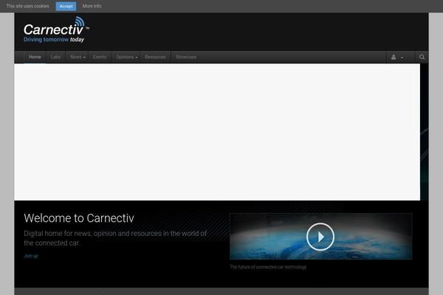Open the Resources page
The image size is (443, 295).
click(155, 57)
